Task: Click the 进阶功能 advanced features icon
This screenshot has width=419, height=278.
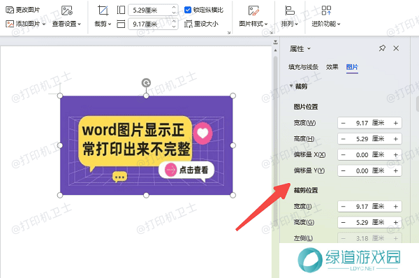Action: [x=326, y=10]
